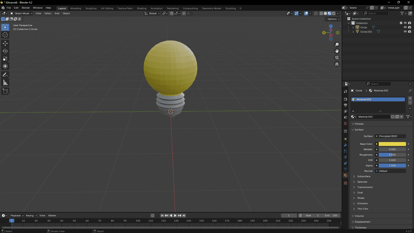Expand the Subsurface section

(364, 176)
